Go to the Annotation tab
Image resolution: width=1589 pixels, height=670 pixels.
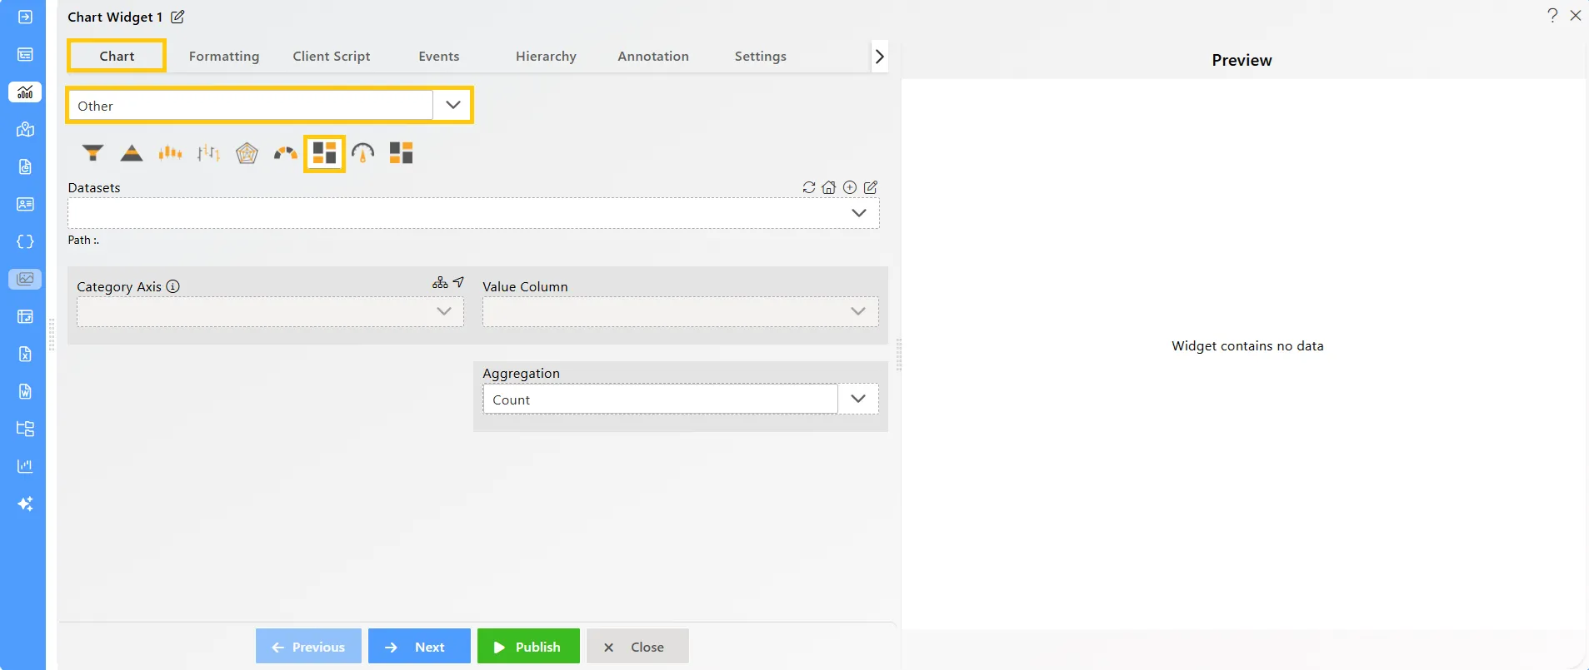[x=653, y=56]
